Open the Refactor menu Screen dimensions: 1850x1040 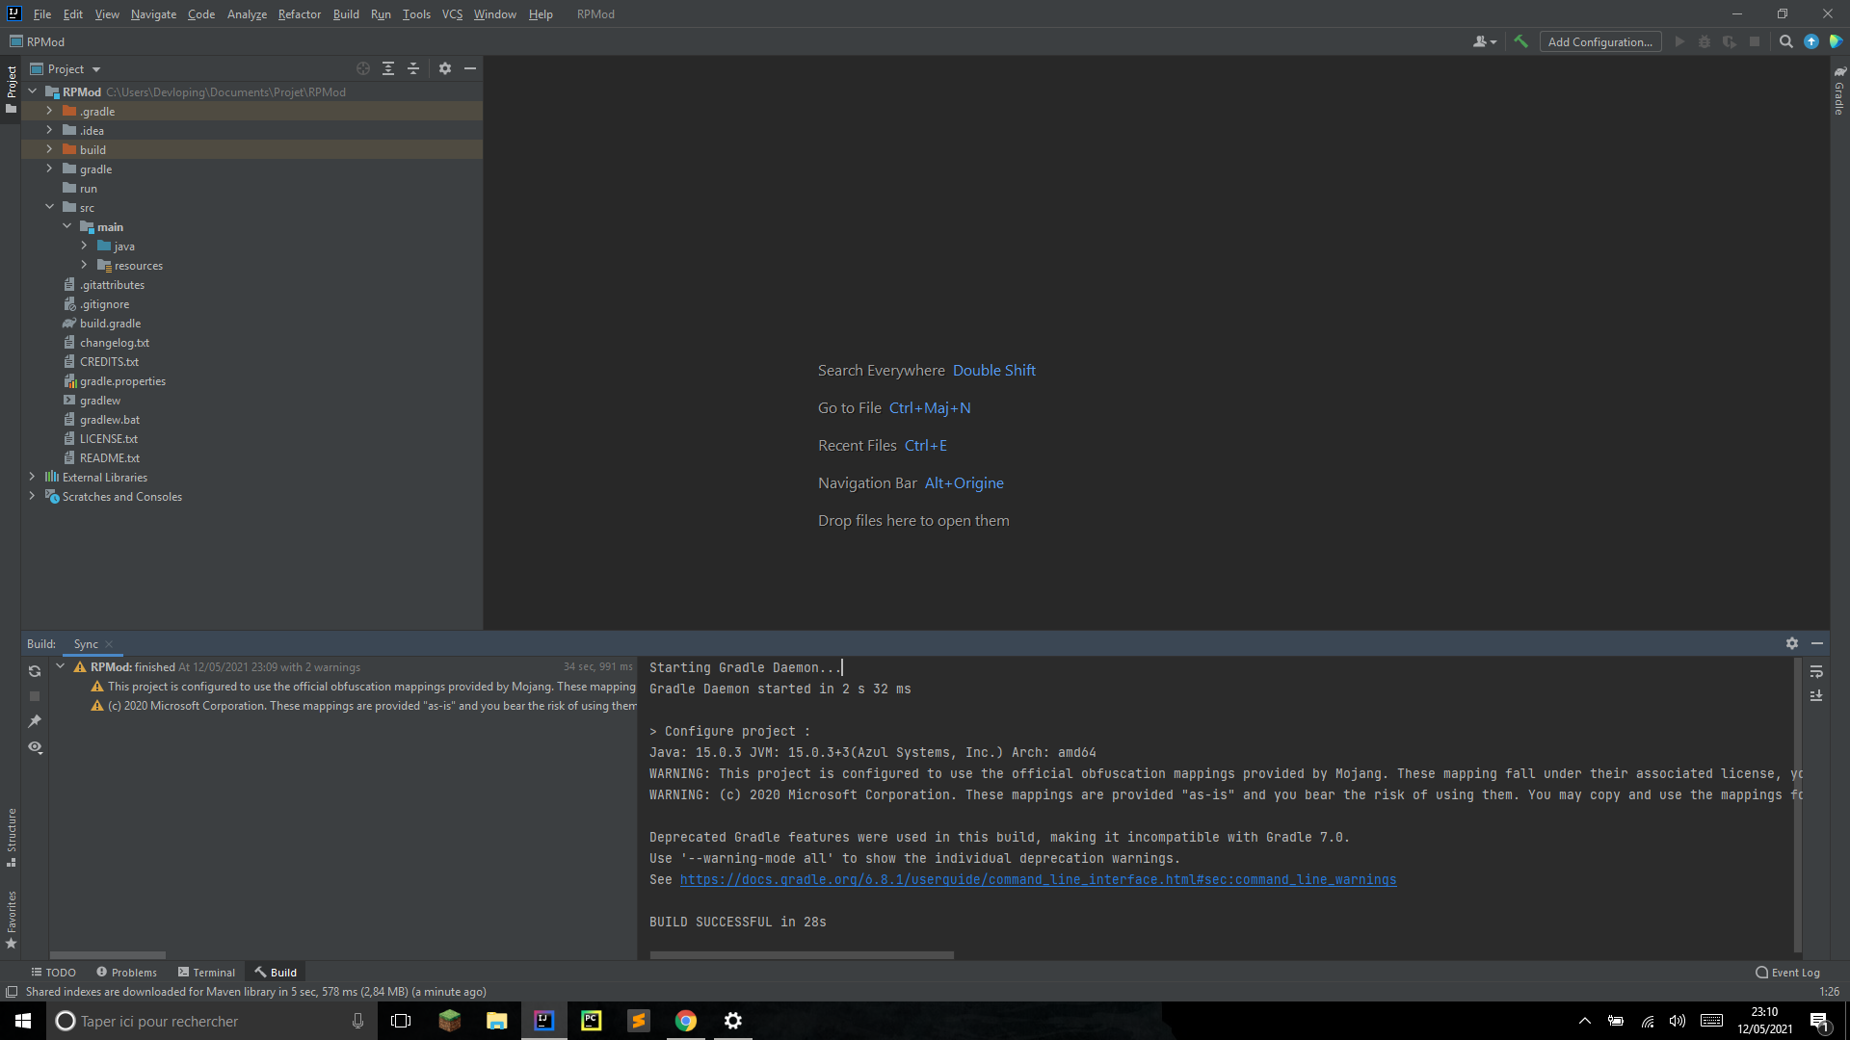point(299,14)
